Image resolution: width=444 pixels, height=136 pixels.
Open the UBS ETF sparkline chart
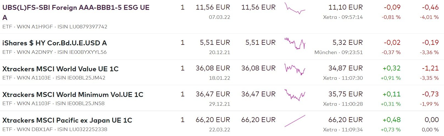(295, 8)
